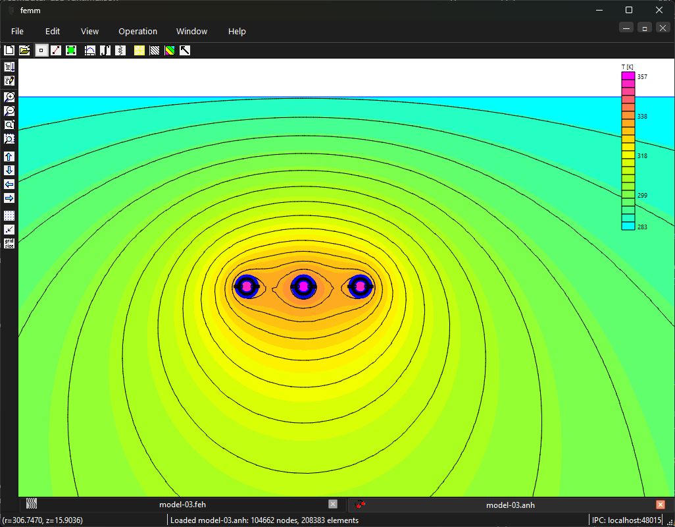Toggle the dotted show-grid button
Image resolution: width=675 pixels, height=527 pixels.
tap(9, 215)
